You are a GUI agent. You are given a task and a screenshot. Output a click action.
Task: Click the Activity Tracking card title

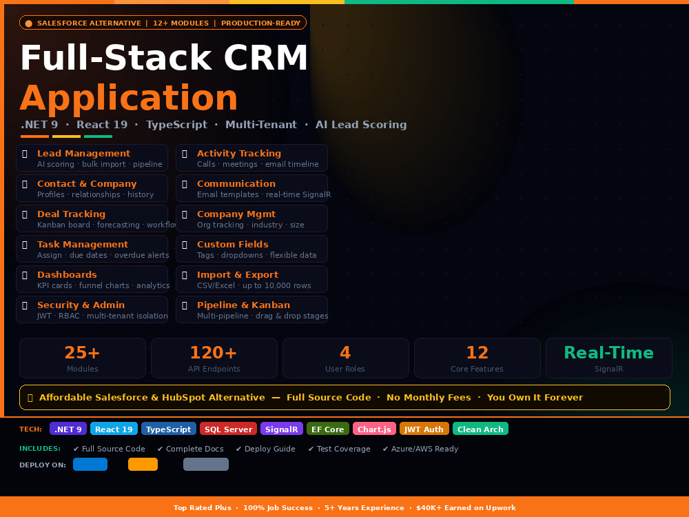(239, 154)
